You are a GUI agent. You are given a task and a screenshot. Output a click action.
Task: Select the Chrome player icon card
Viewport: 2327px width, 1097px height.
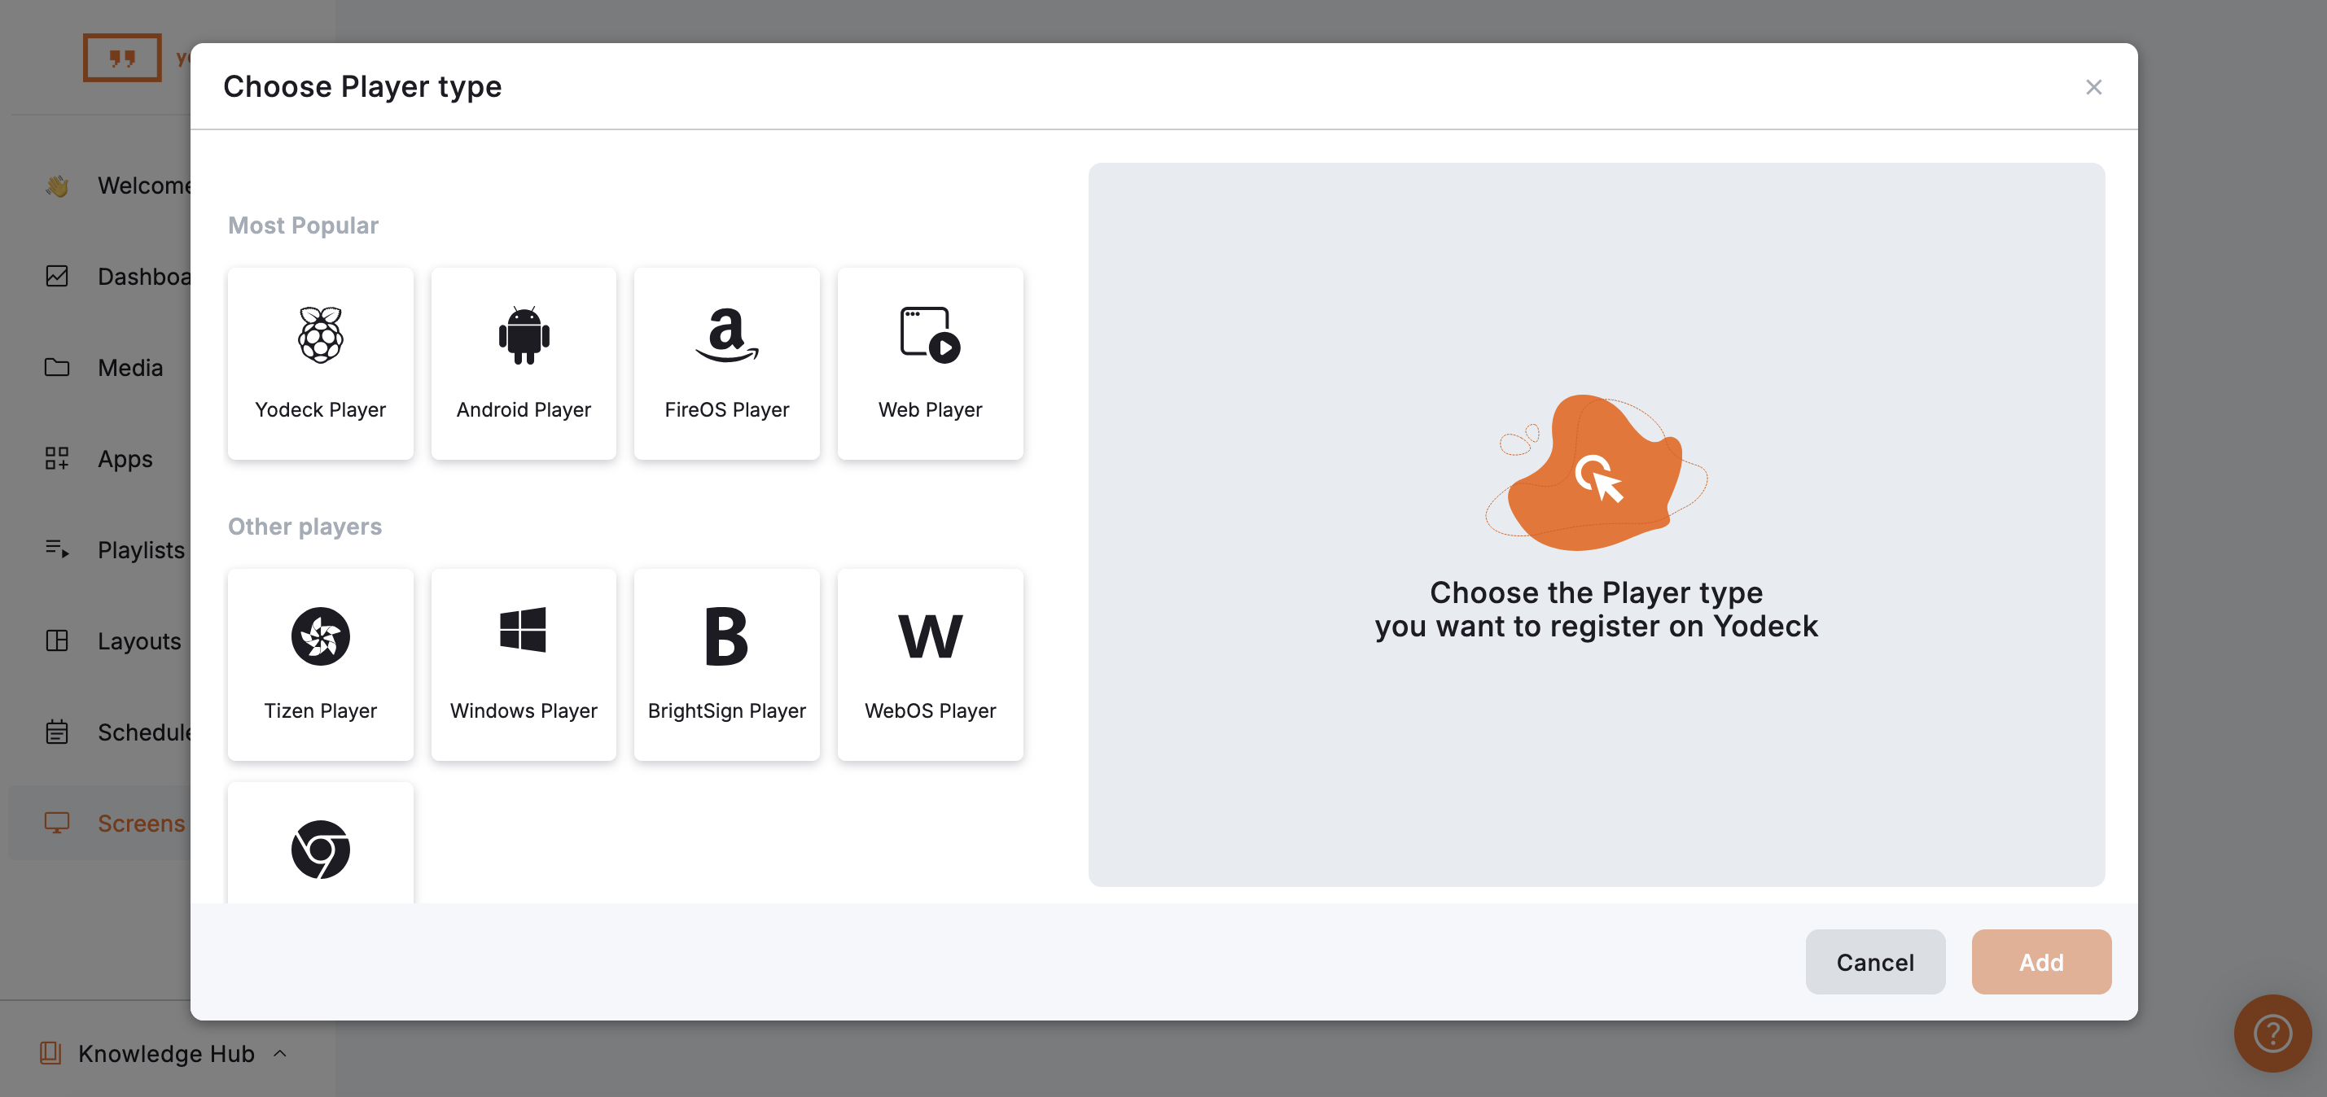point(320,848)
